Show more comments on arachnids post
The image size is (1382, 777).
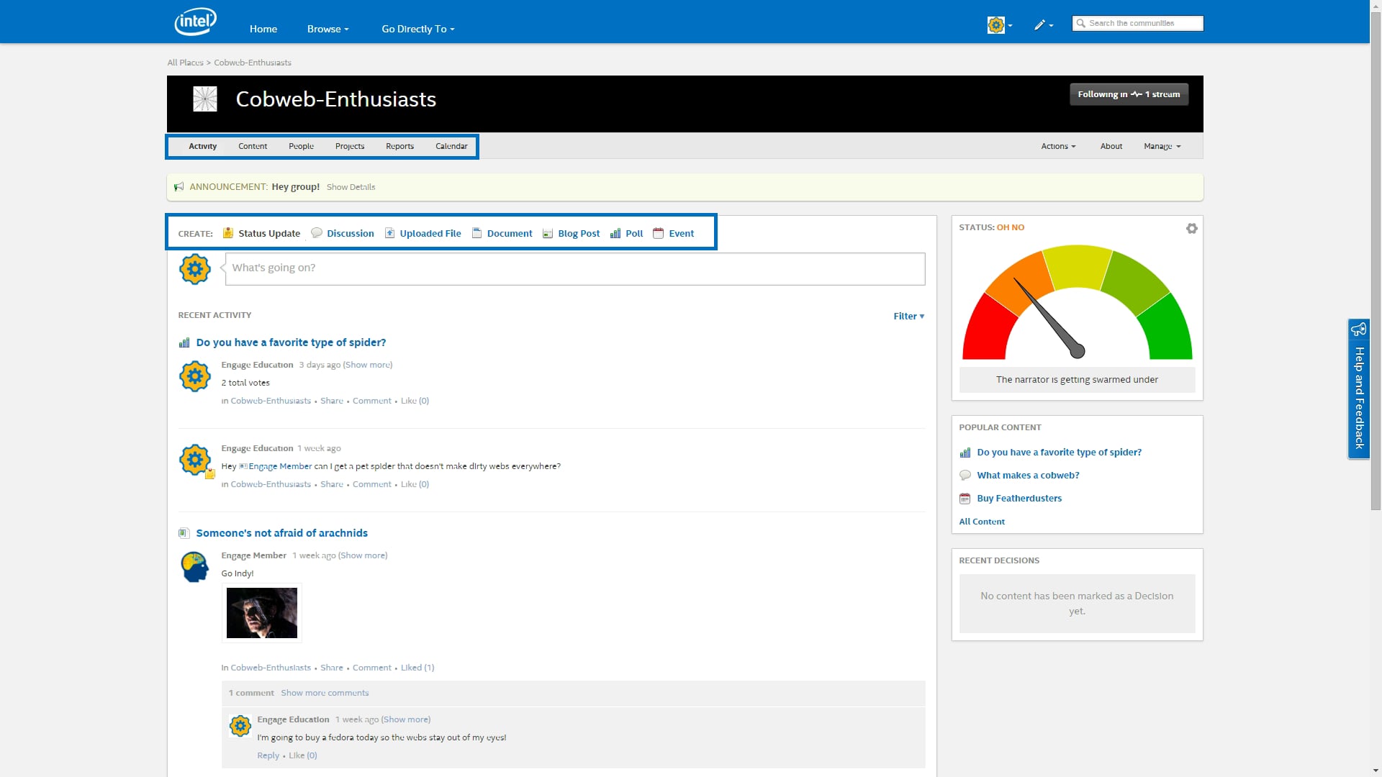tap(325, 693)
